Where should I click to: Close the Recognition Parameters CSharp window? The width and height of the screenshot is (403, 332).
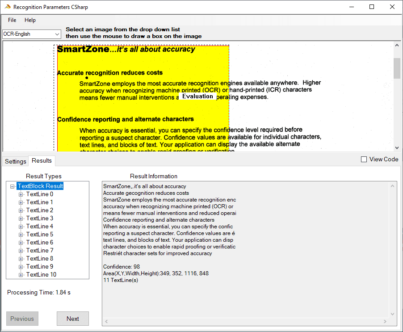392,7
